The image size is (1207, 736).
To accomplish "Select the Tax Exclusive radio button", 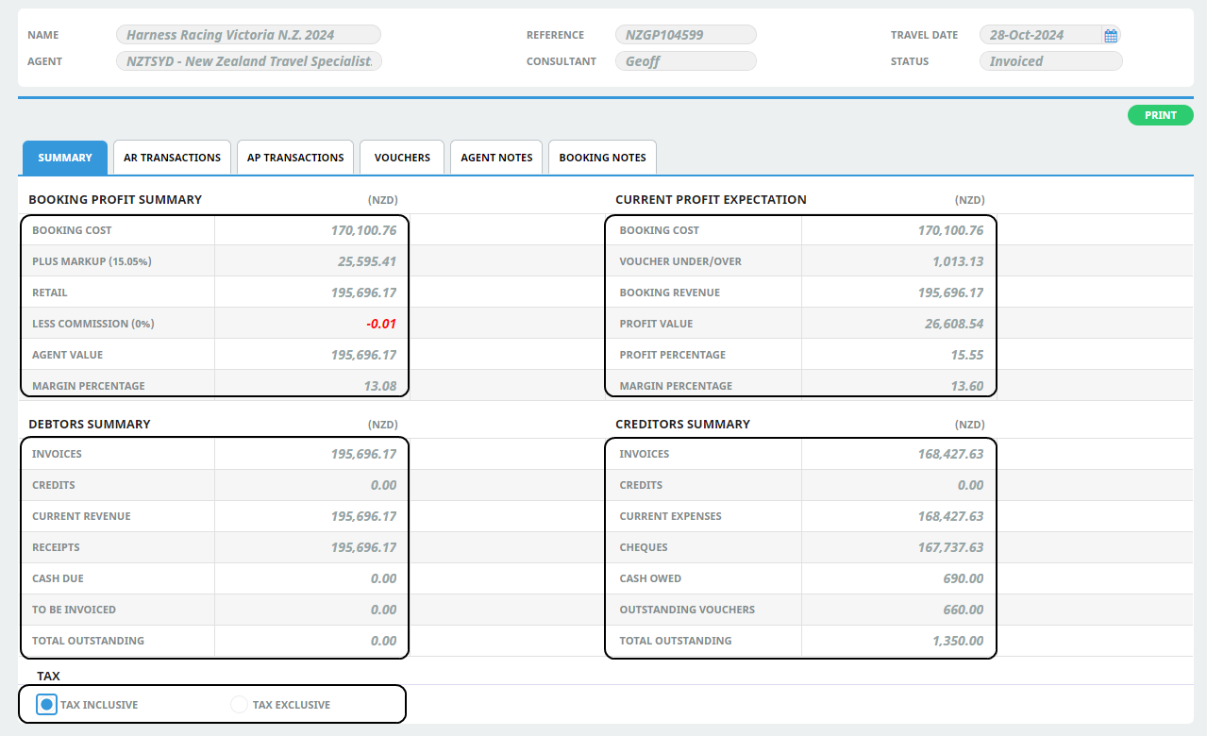I will 239,705.
